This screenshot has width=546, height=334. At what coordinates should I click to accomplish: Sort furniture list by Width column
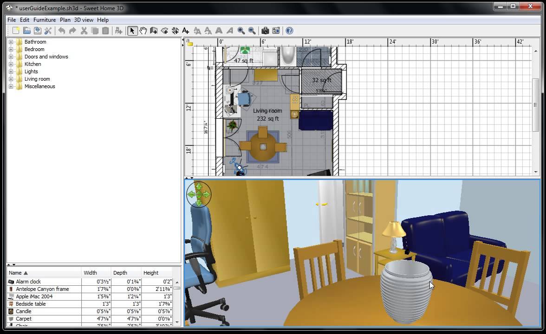point(96,273)
